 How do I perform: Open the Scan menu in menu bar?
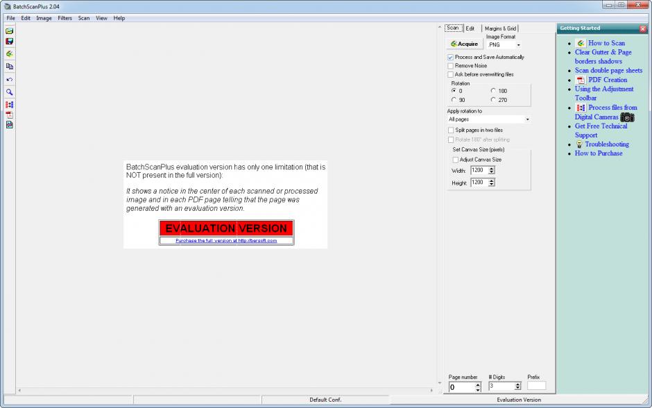pos(84,18)
